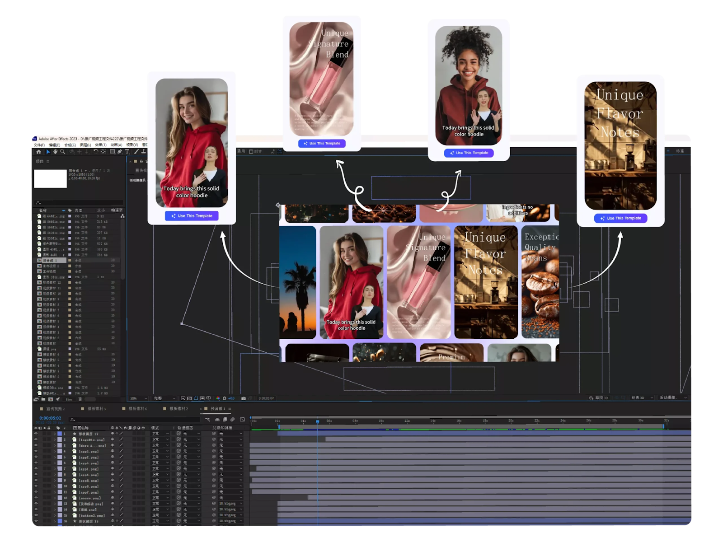Click the Motion Blur enable icon in timeline

pyautogui.click(x=232, y=419)
